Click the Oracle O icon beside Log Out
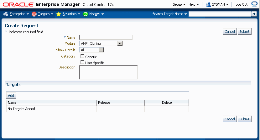Viewport: 260px width, 140px height. (254, 4)
